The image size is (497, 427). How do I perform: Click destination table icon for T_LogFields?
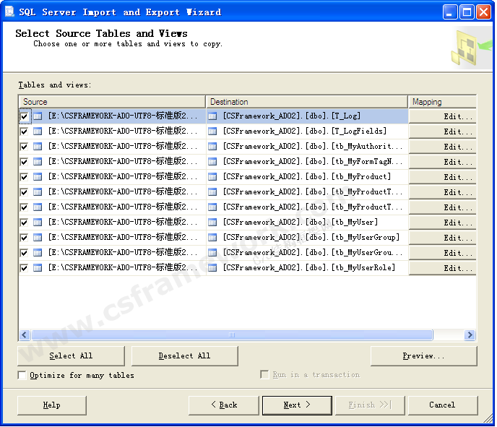pos(212,131)
